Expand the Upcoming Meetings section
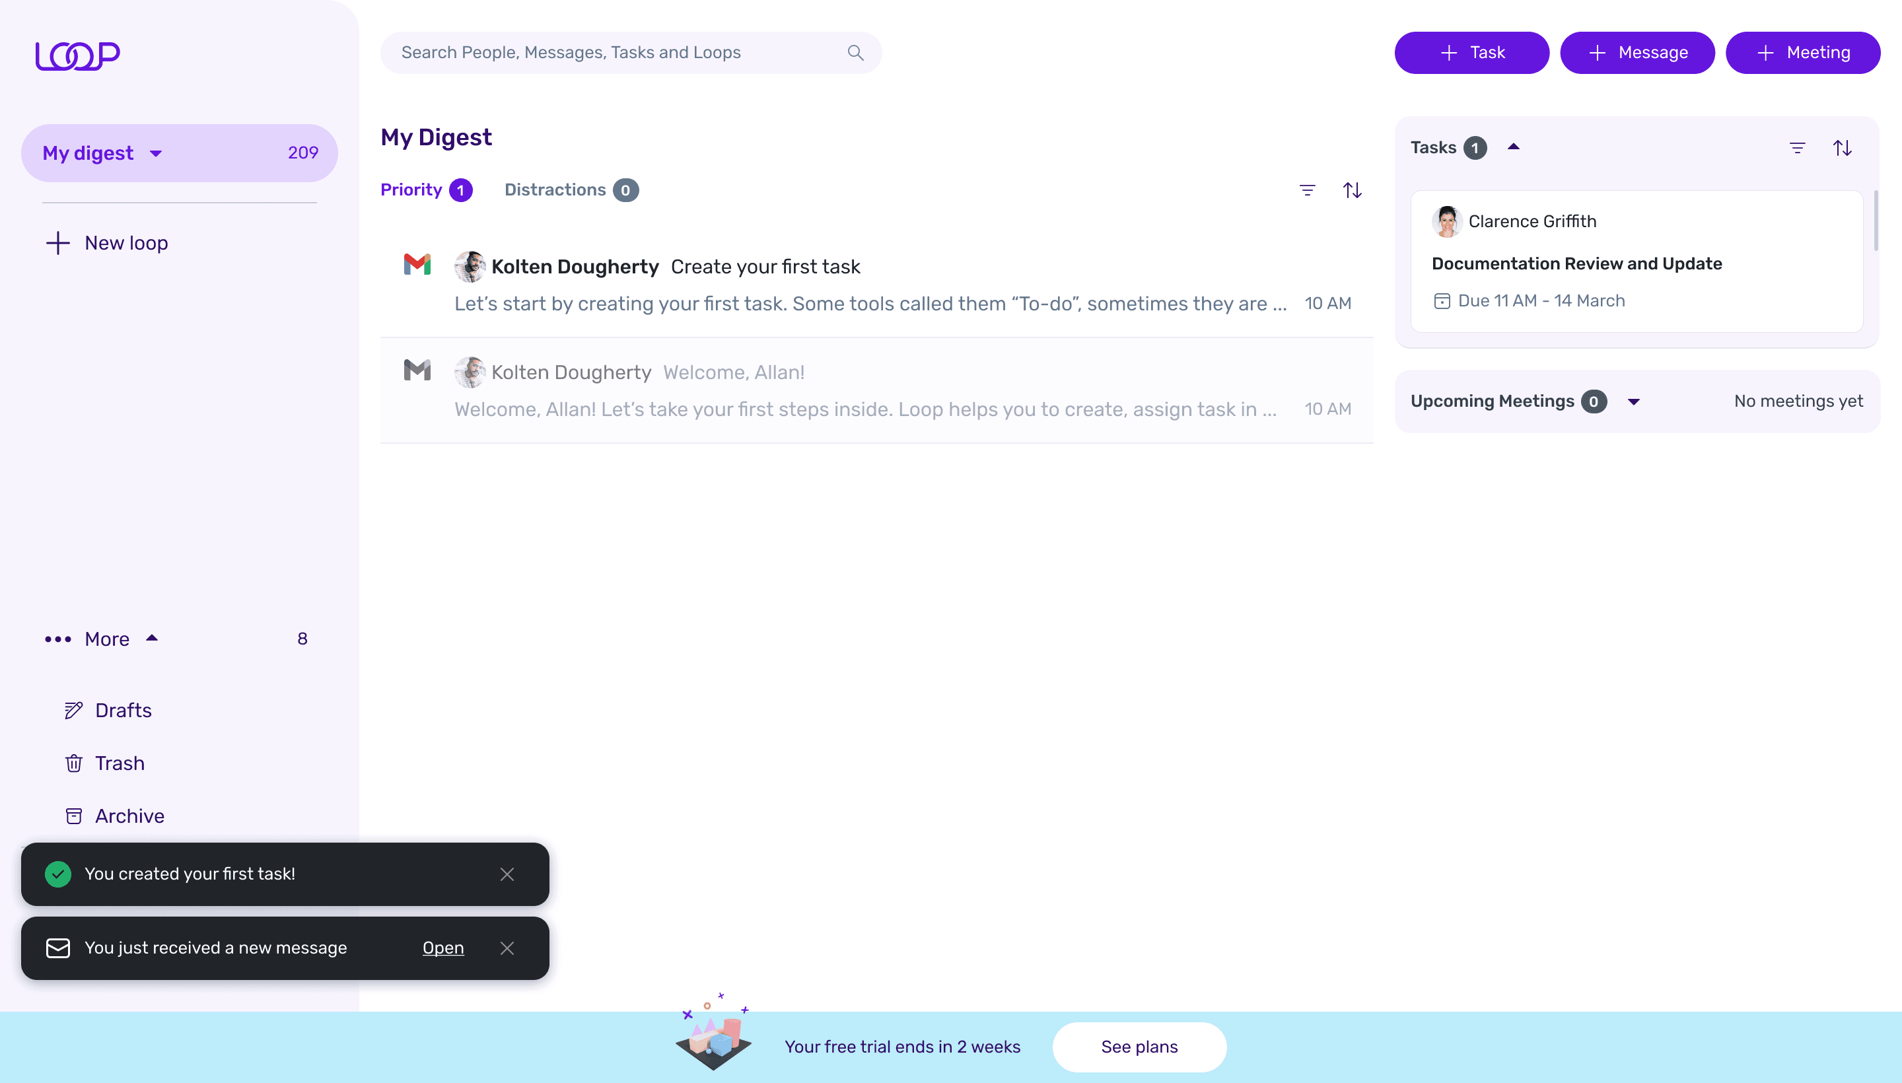 [1633, 402]
